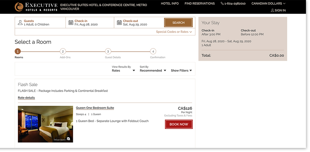Screen dimensions: 310x152
Task: Click the sign in user icon
Action: pos(272,10)
